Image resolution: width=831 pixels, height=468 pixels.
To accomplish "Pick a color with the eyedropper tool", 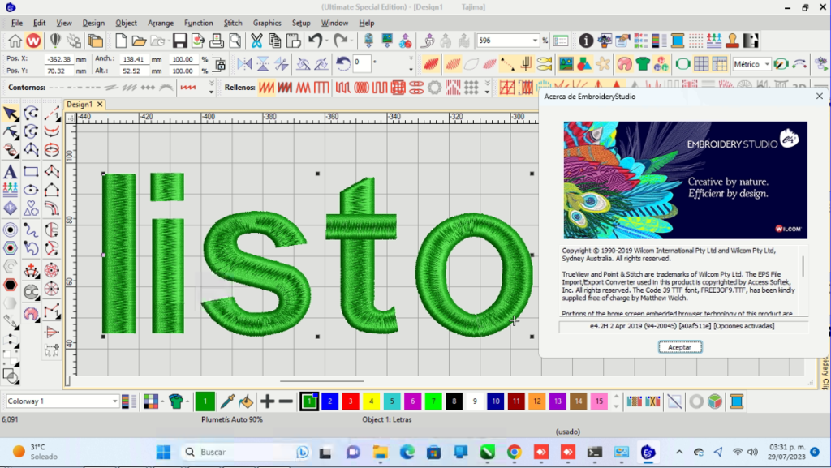I will click(226, 401).
